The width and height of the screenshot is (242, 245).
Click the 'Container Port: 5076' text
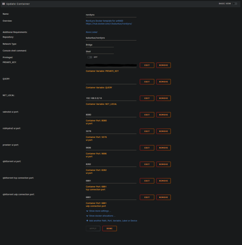click(x=96, y=137)
